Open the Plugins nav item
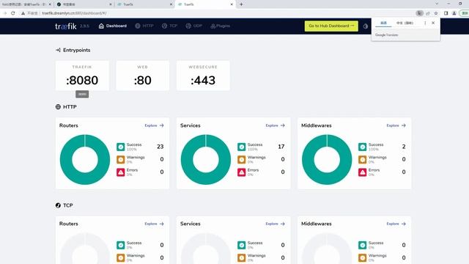 [x=220, y=26]
